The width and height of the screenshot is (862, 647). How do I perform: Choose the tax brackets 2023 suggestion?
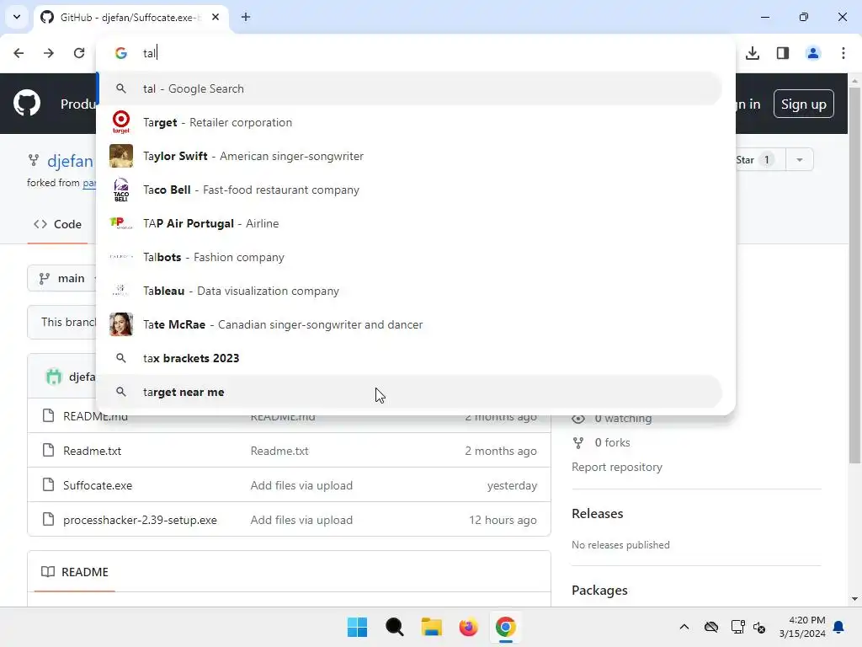[x=409, y=358]
